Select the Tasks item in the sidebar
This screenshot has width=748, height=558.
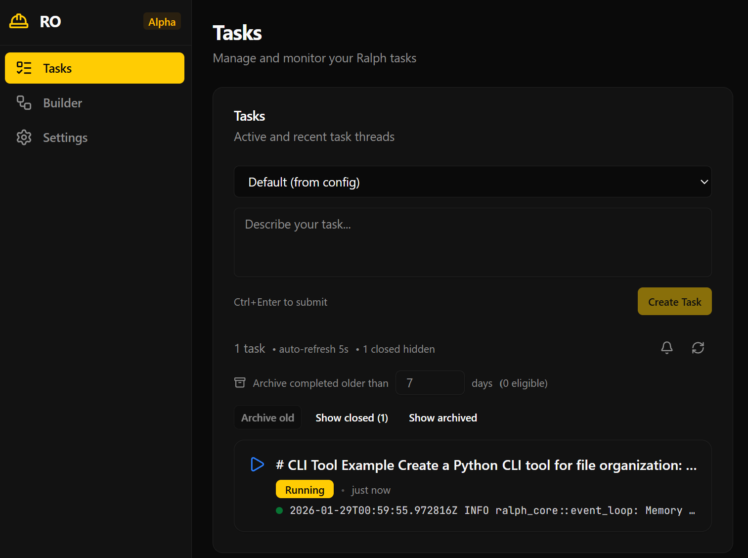tap(94, 68)
